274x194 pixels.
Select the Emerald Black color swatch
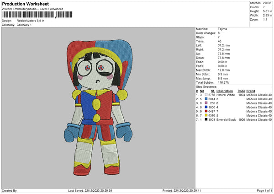(x=206, y=119)
